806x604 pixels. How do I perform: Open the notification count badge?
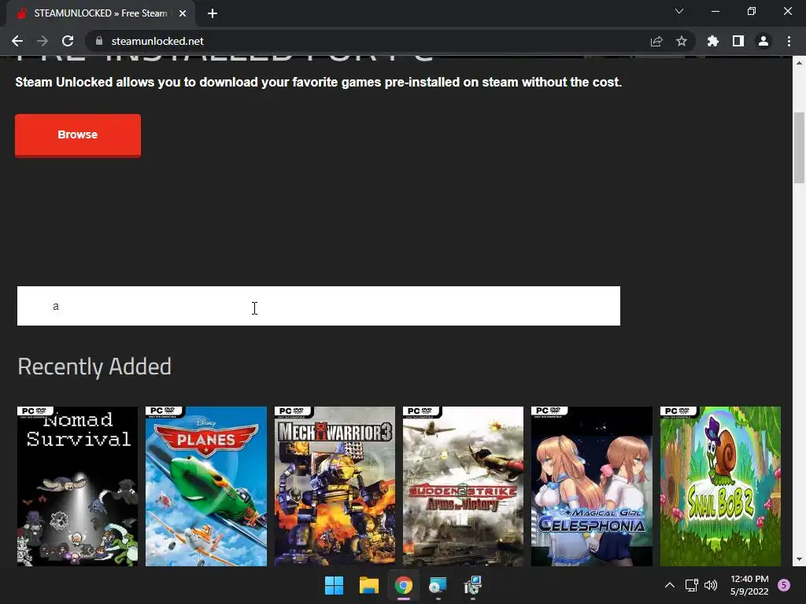point(784,585)
